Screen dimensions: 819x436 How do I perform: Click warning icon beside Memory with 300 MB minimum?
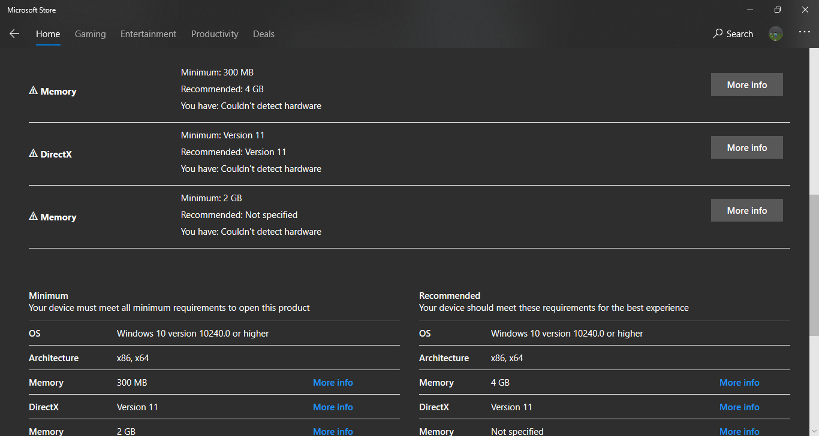(x=33, y=91)
